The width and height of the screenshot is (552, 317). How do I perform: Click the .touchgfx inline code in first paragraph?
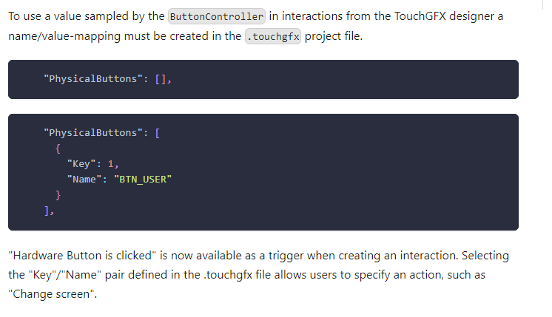[273, 35]
